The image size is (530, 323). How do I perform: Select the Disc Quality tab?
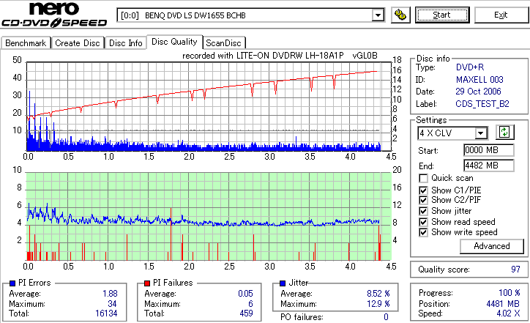[x=174, y=42]
